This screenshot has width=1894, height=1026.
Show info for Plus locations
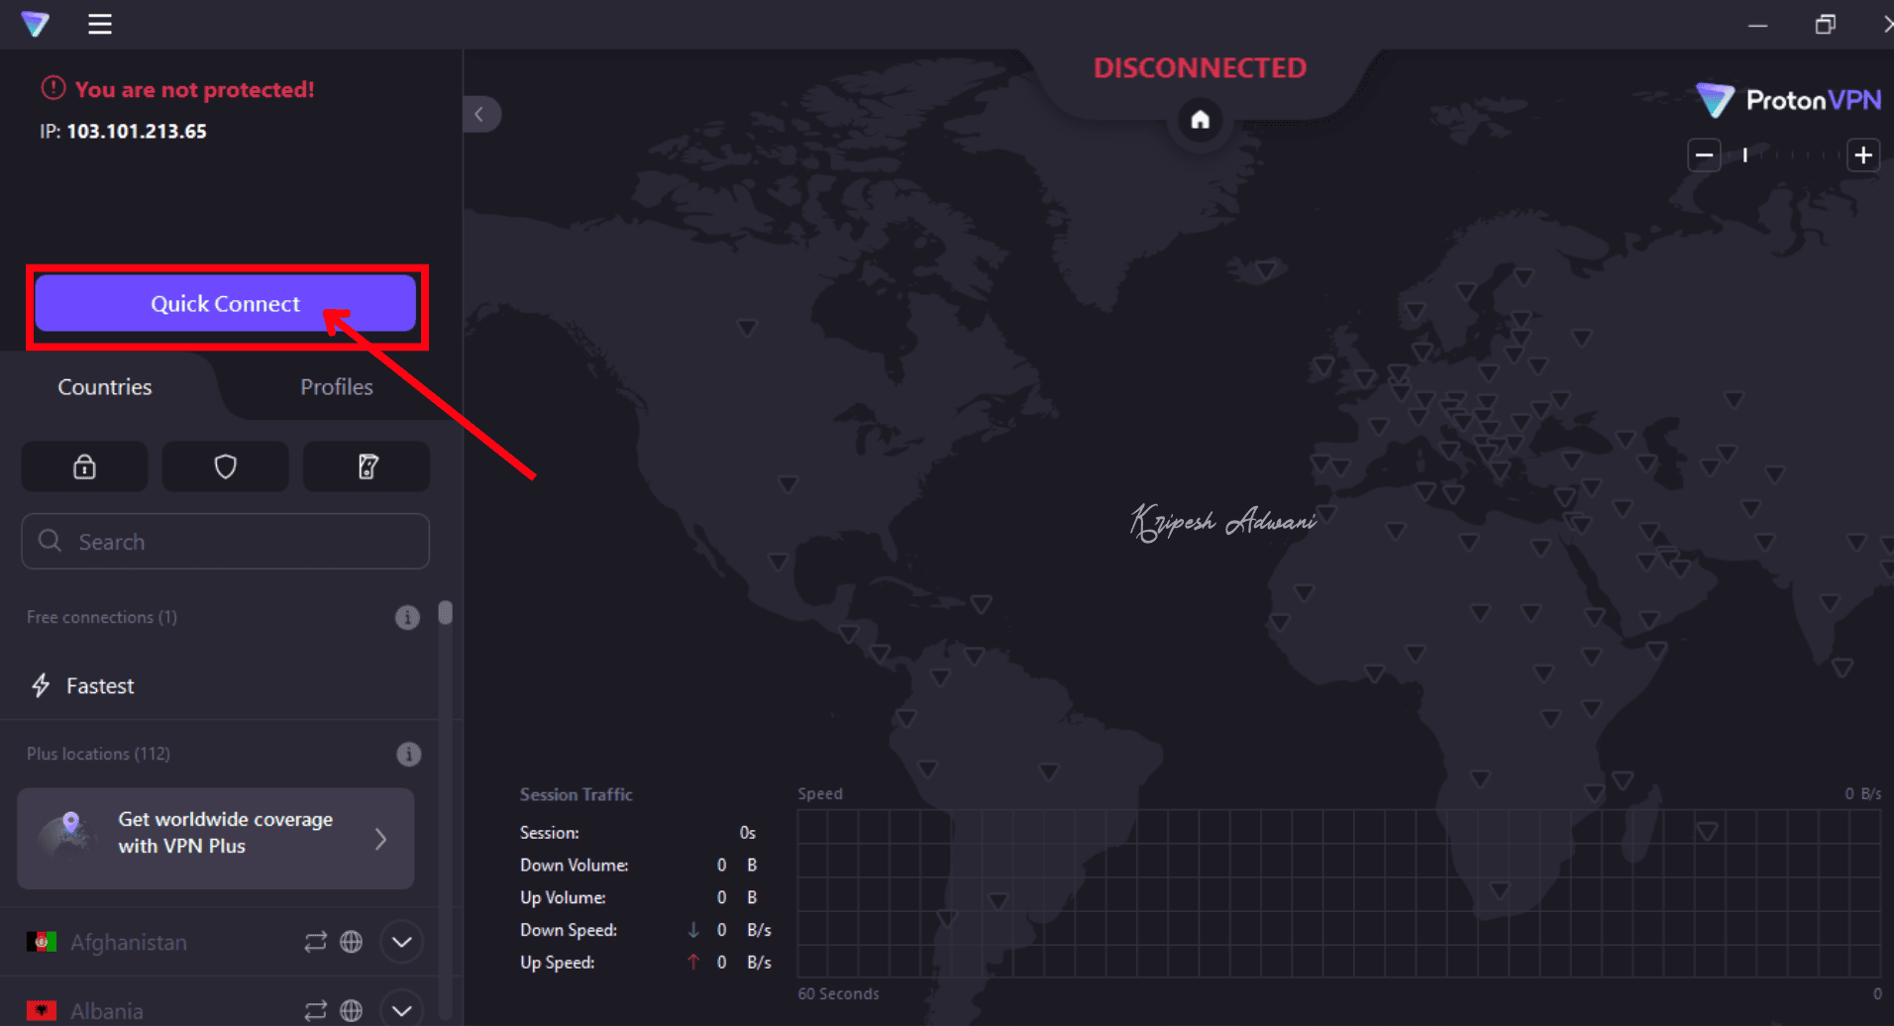point(408,755)
